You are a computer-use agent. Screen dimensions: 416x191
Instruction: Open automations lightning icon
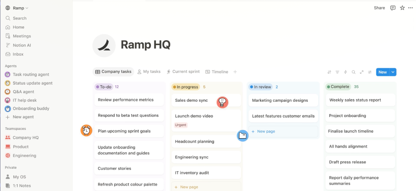pyautogui.click(x=345, y=72)
